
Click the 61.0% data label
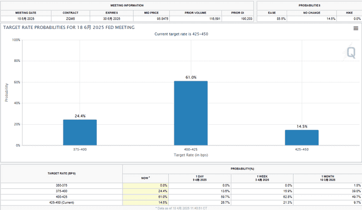(191, 77)
